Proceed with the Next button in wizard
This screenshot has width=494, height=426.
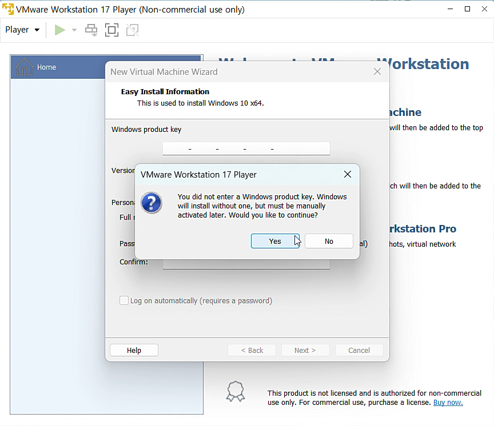(305, 350)
